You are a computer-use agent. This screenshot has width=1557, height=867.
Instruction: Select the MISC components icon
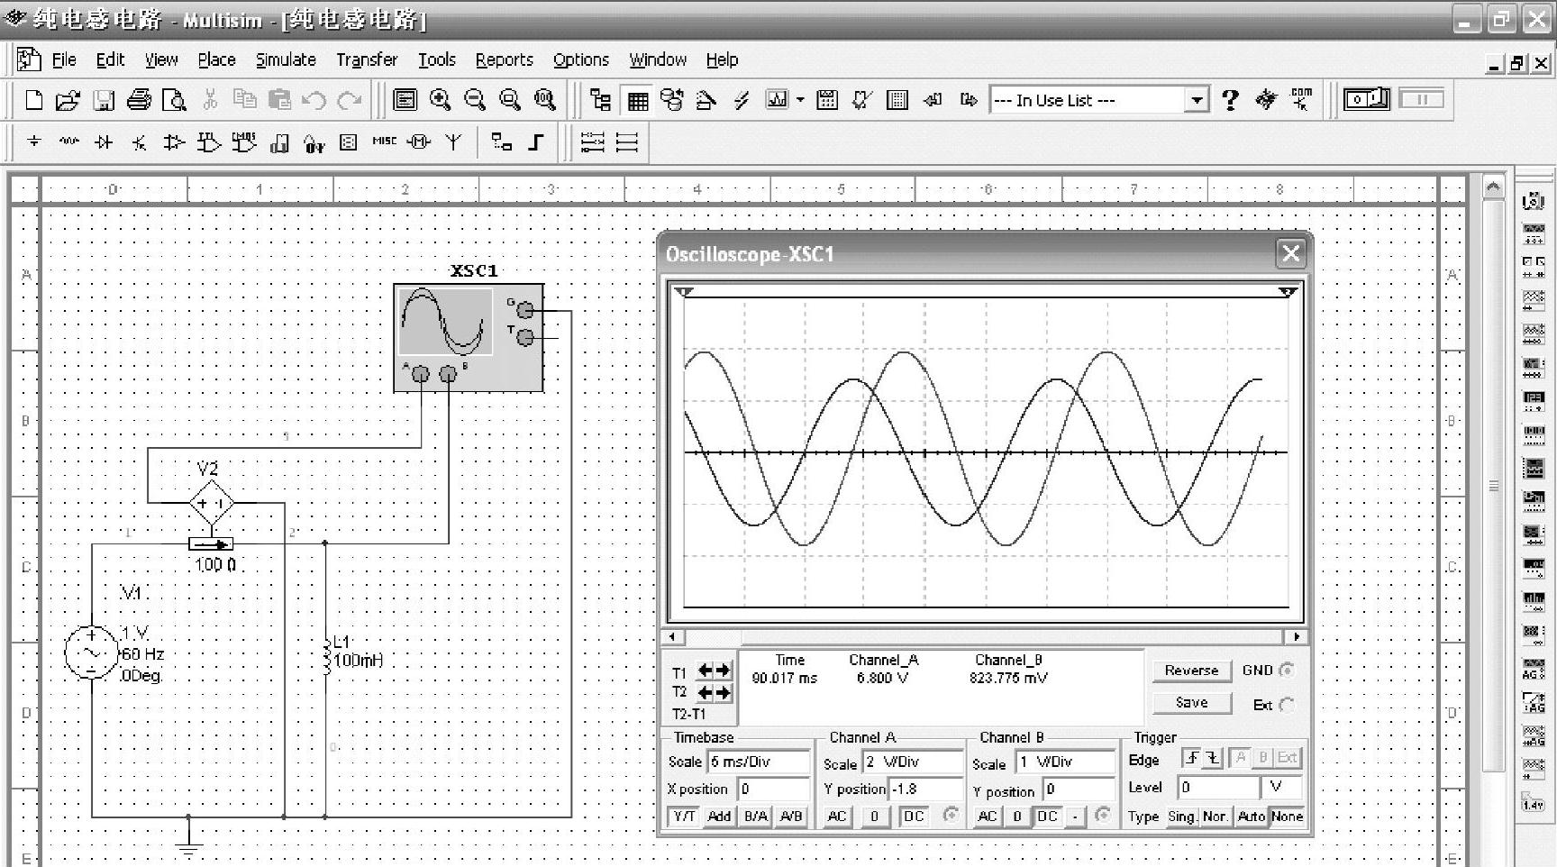[384, 141]
